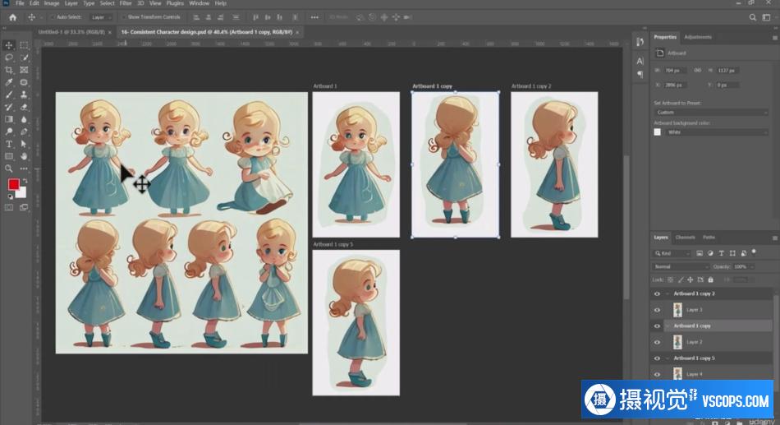The width and height of the screenshot is (780, 425).
Task: Select the Artboard 1 copy 2 canvas label
Action: pos(531,86)
